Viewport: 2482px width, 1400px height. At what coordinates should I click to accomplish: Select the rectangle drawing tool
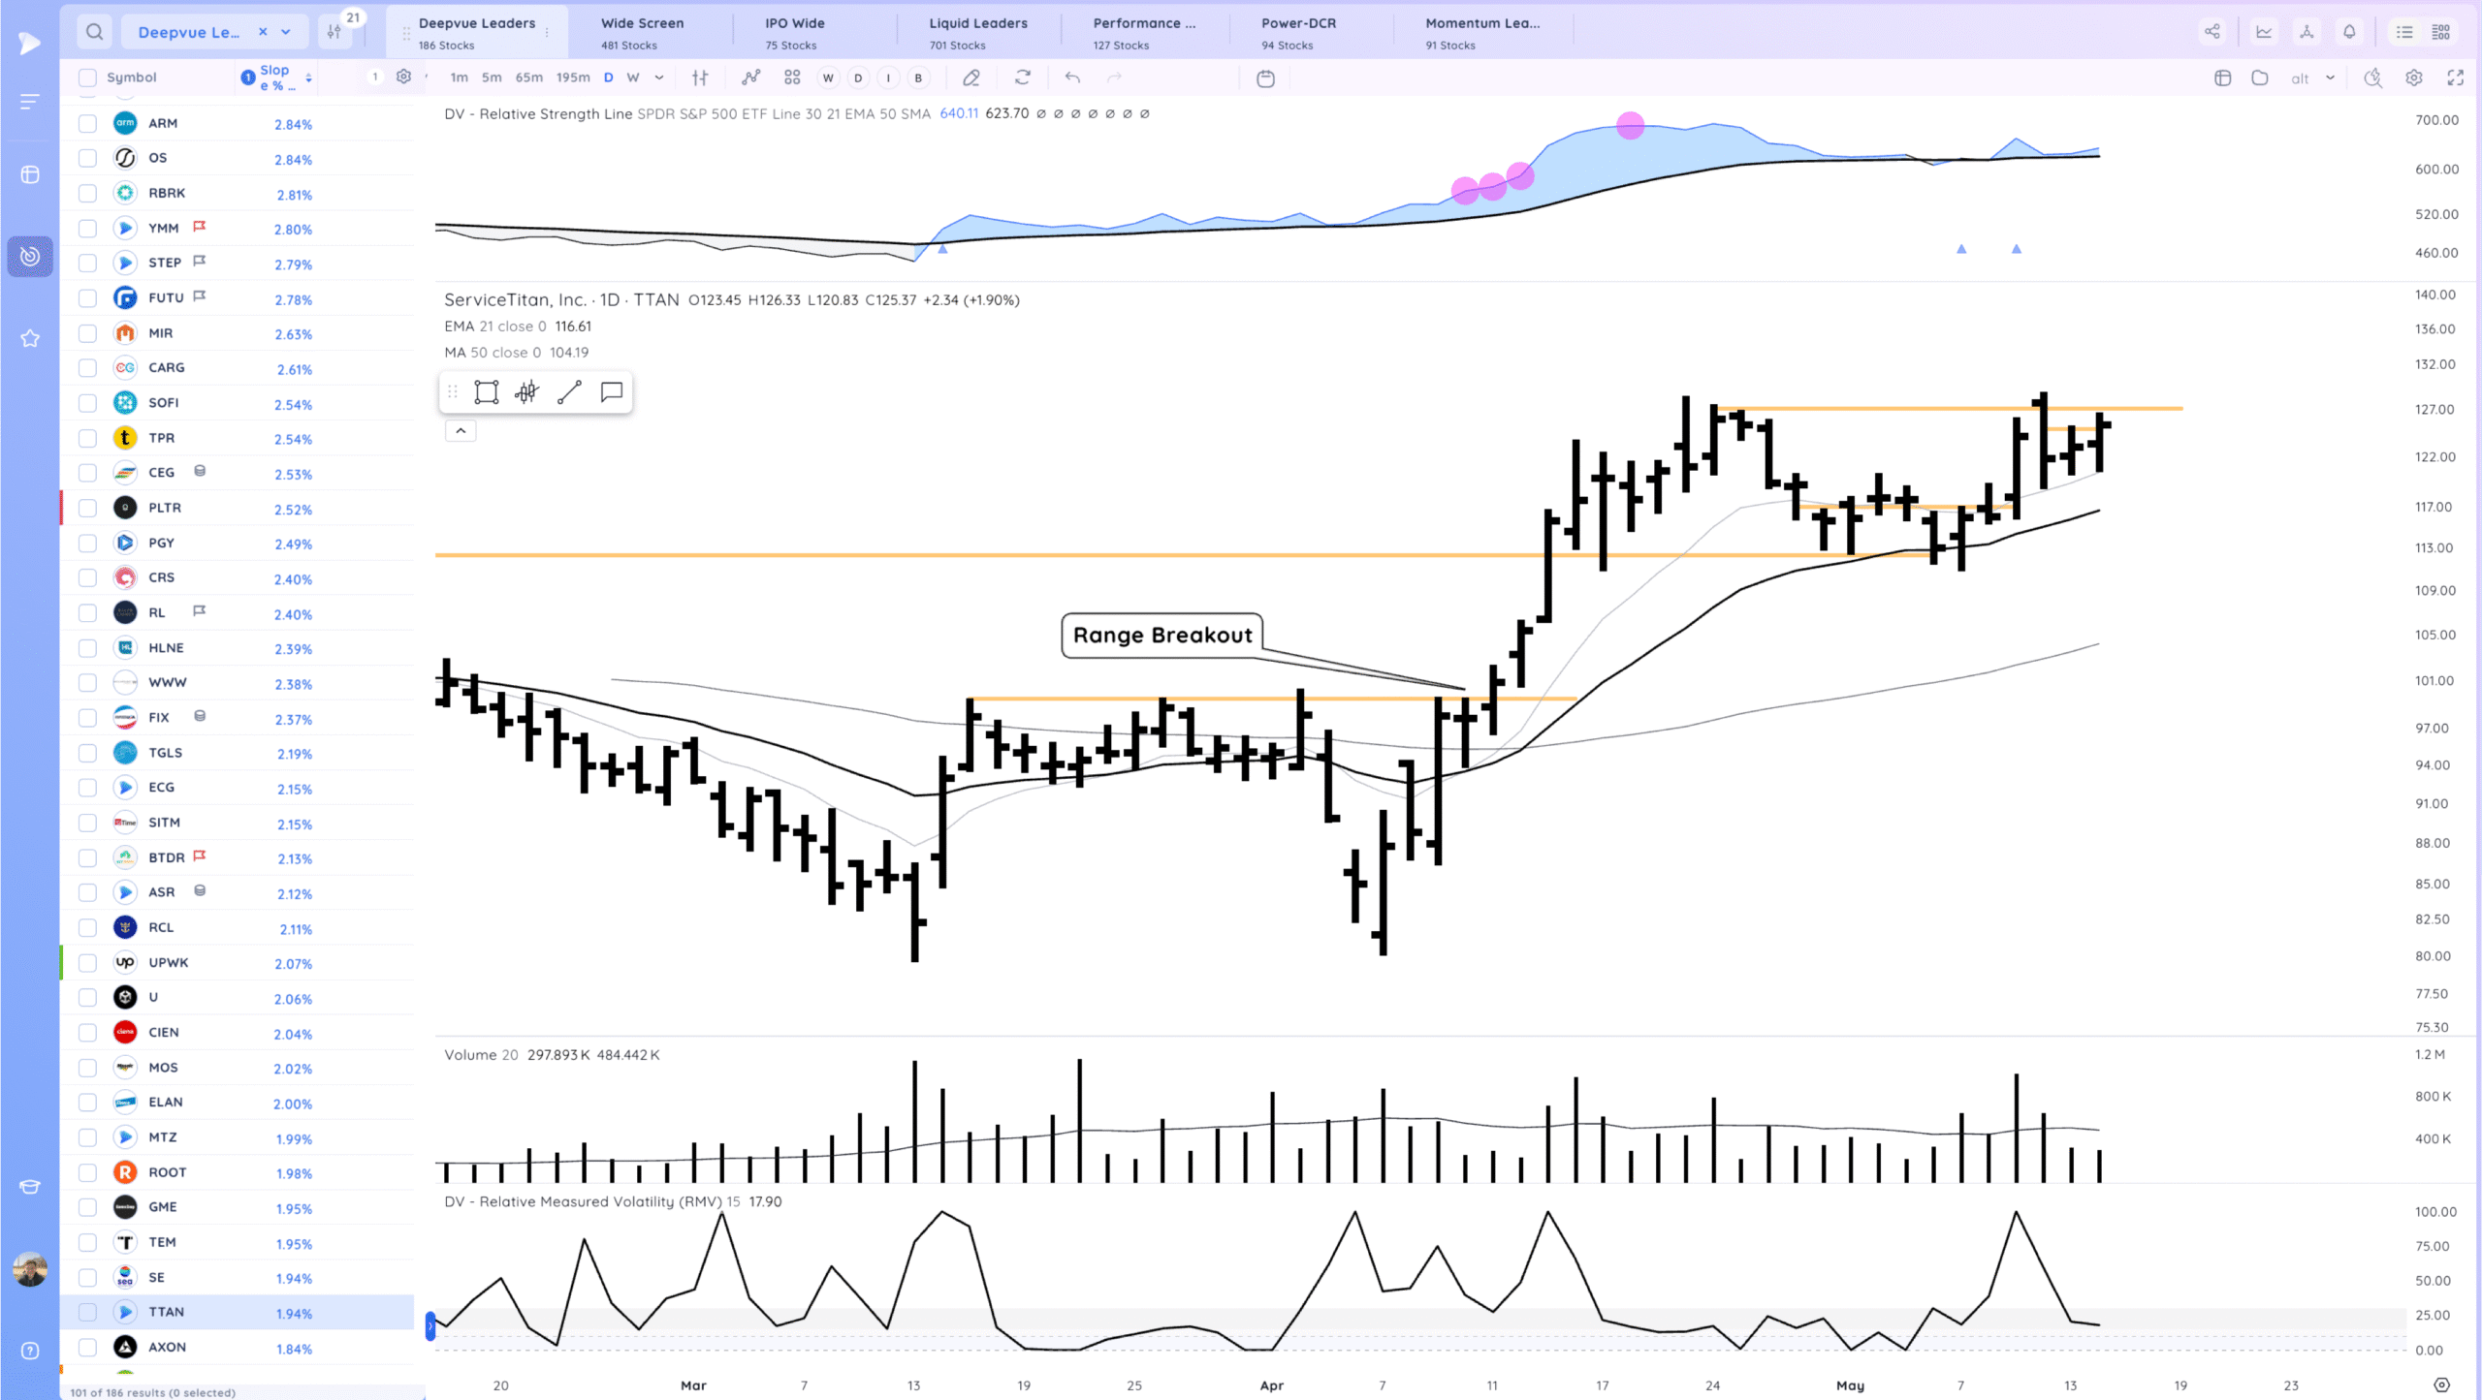(486, 392)
